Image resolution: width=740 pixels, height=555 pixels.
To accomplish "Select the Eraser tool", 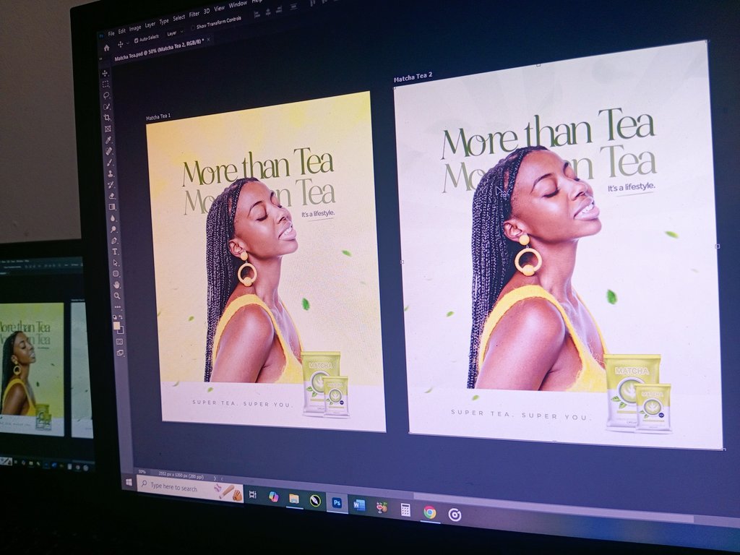I will tap(112, 196).
